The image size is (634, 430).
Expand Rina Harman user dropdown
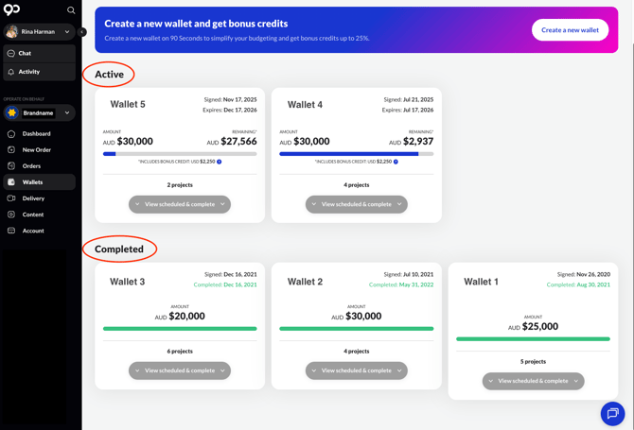click(x=67, y=32)
